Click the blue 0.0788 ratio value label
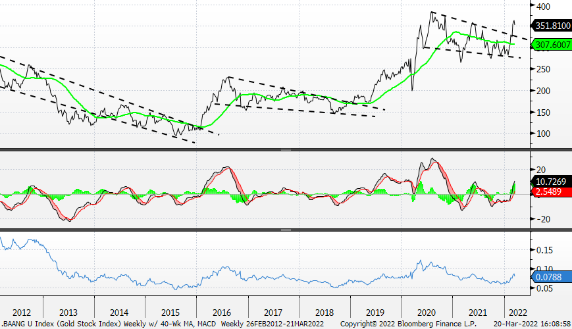Image resolution: width=572 pixels, height=329 pixels. [551, 277]
